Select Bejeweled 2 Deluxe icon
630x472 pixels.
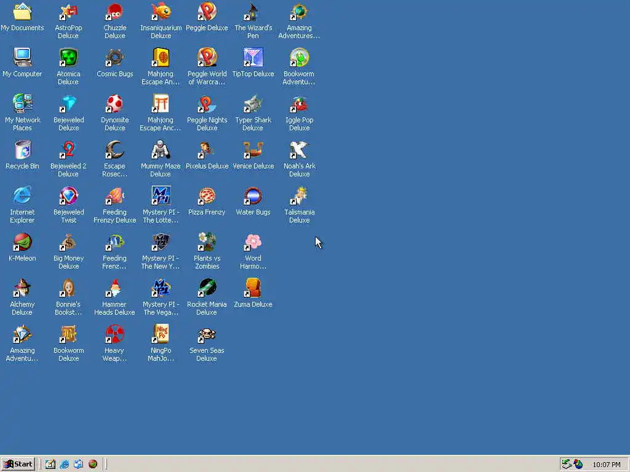68,150
